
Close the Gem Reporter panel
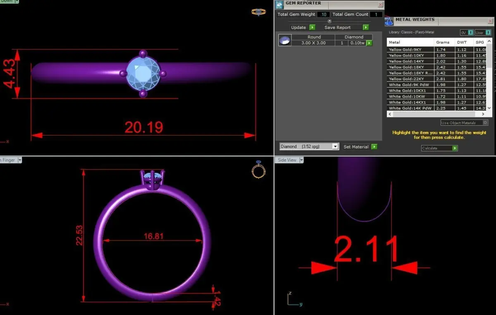coord(380,5)
